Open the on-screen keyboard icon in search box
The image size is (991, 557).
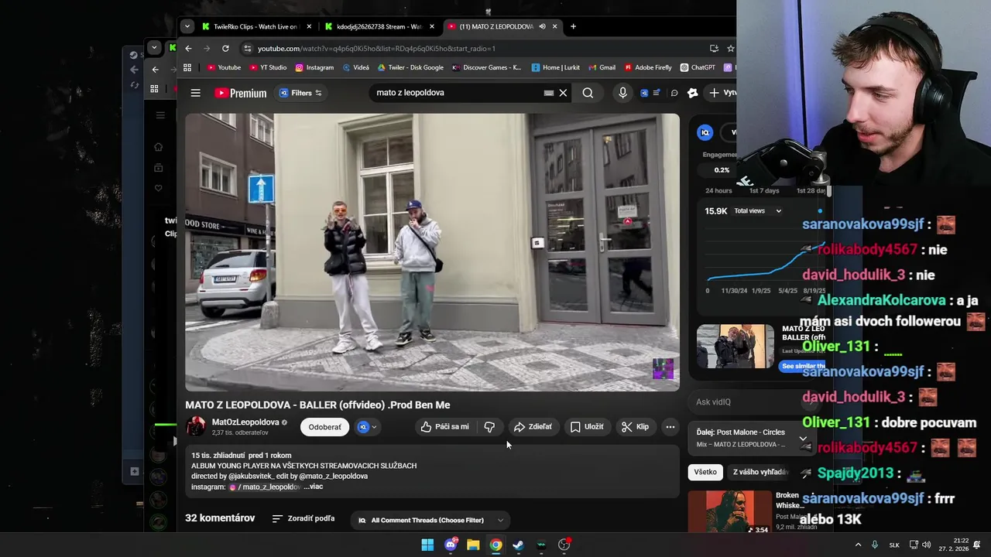coord(549,93)
